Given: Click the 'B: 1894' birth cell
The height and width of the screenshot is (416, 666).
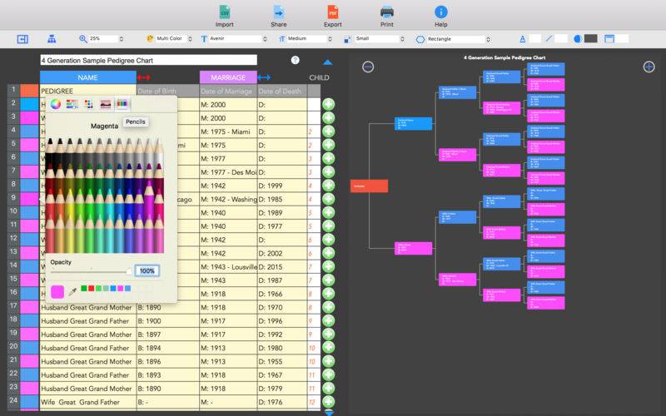Looking at the screenshot, I should click(x=168, y=348).
